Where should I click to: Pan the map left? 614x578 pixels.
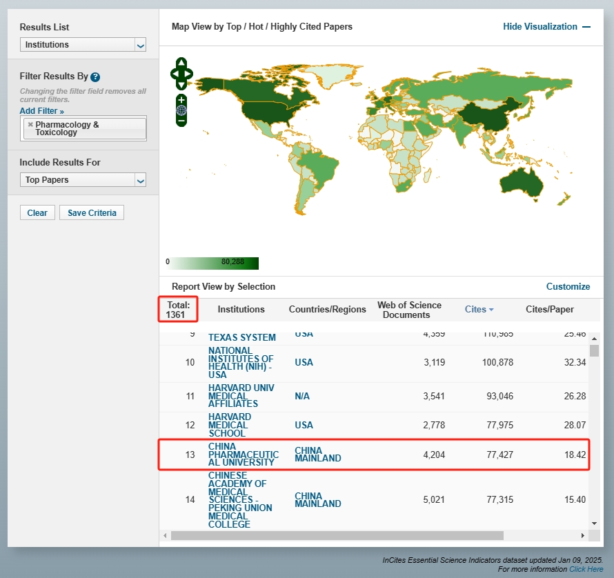[x=175, y=74]
